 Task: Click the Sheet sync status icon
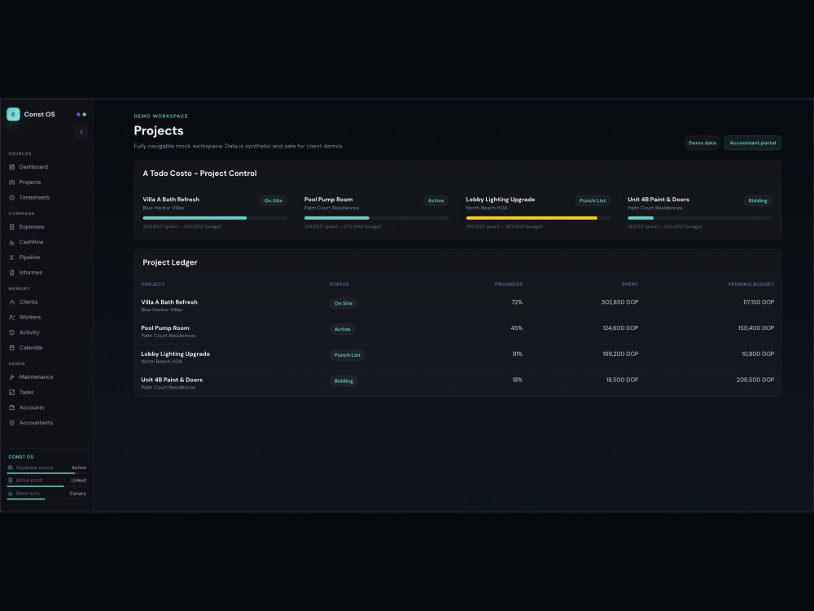pos(11,494)
